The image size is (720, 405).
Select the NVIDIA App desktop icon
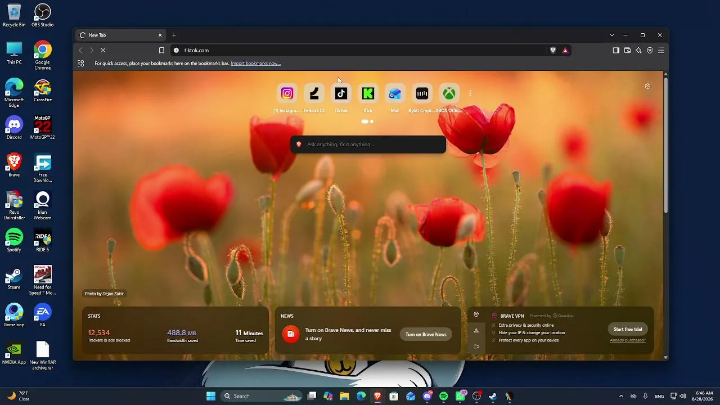tap(14, 353)
